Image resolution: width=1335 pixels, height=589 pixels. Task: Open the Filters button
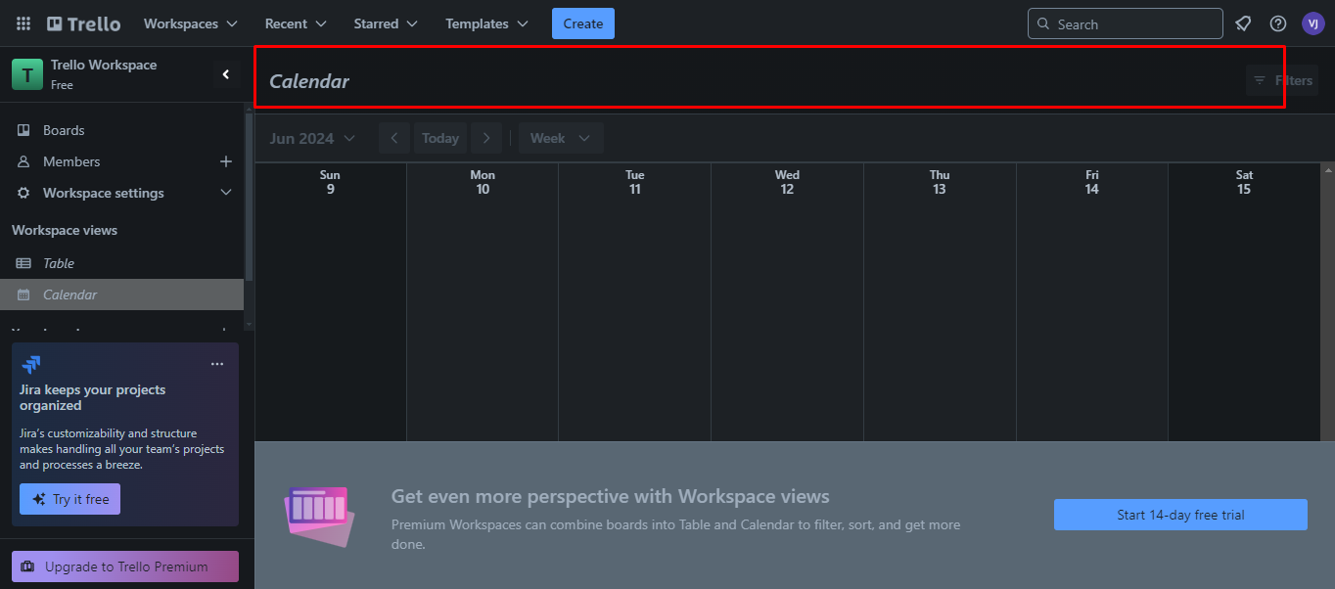pos(1283,80)
